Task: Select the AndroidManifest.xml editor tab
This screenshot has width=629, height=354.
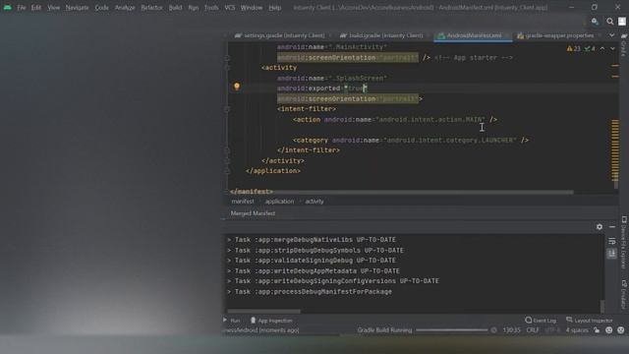Action: point(473,35)
